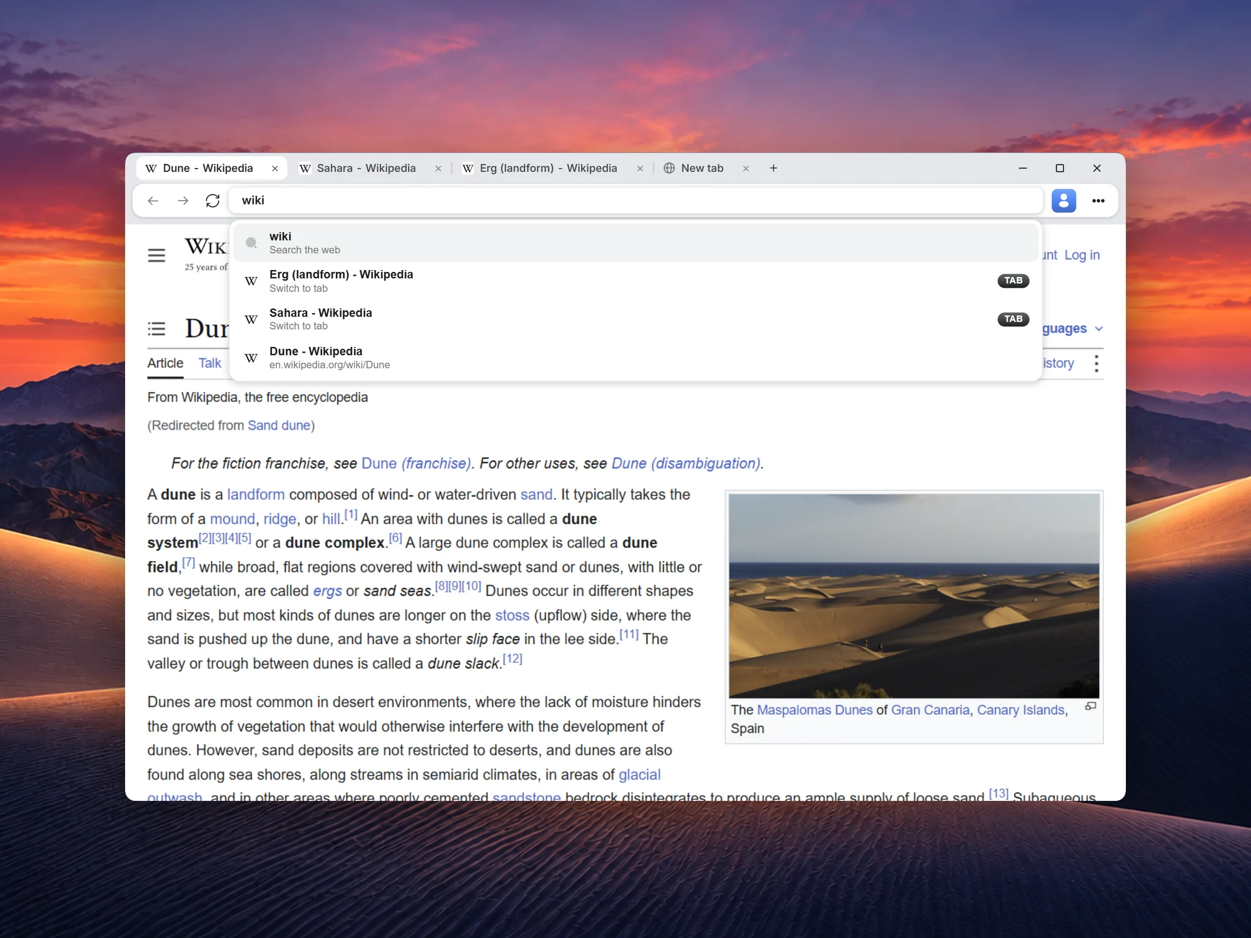This screenshot has height=938, width=1251.
Task: Open the article tools vertical dots menu
Action: coord(1097,363)
